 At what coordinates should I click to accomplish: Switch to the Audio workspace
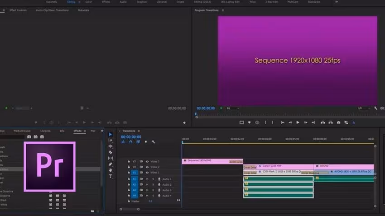coord(123,2)
